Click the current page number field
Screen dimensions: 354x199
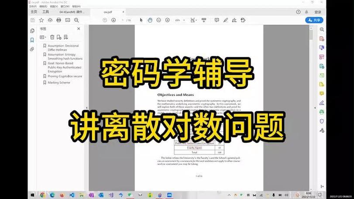tap(123, 20)
